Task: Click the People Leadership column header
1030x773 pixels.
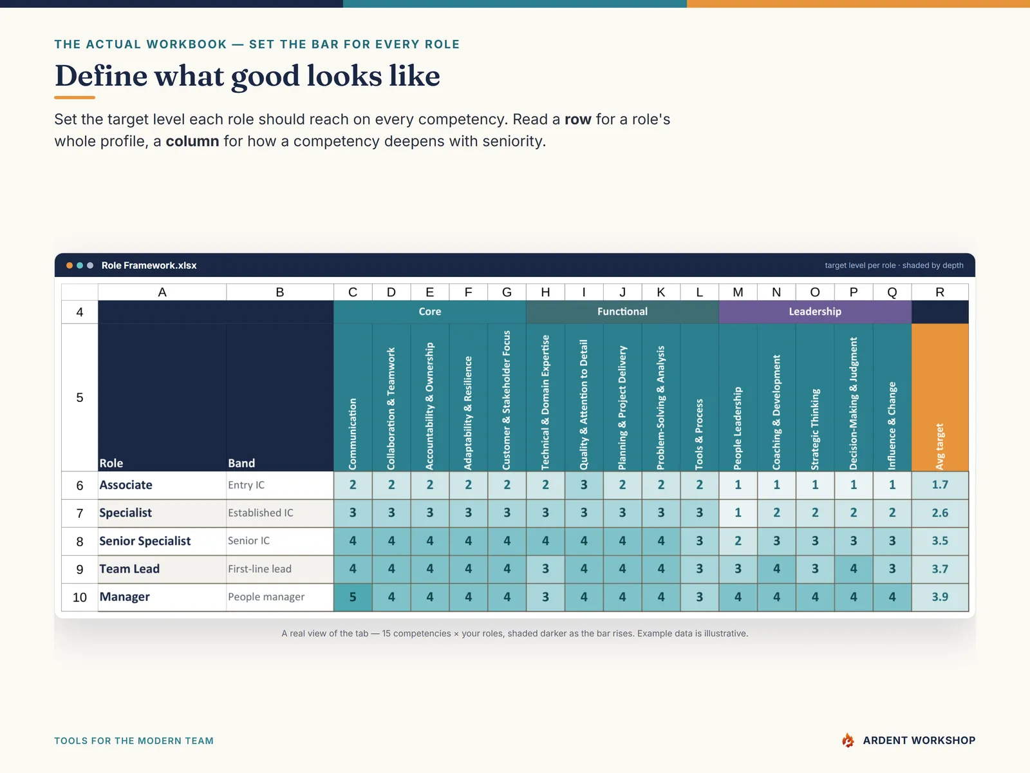Action: click(x=738, y=397)
